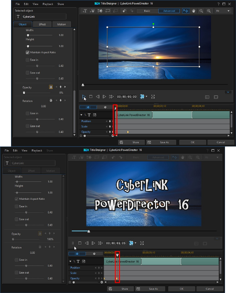Uncheck Maintain Aspect Ratio in stopped-preview window
Viewport: 236px width, 293px height.
(x=27, y=53)
